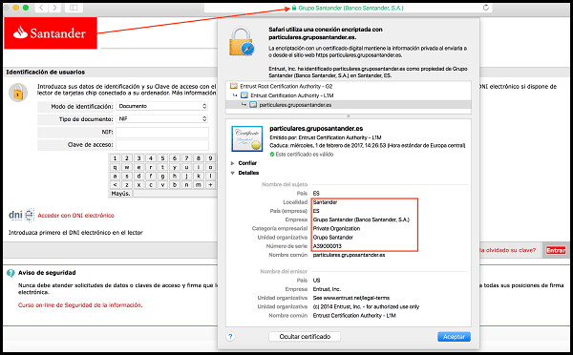Viewport: 573px width, 355px height.
Task: Click serial number A39000013 value
Action: click(x=327, y=246)
